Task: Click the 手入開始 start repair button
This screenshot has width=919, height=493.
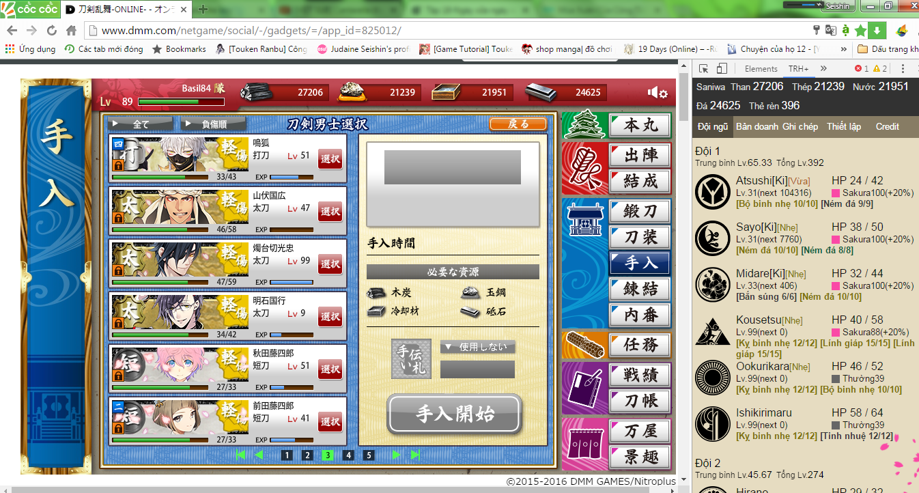Action: tap(455, 414)
